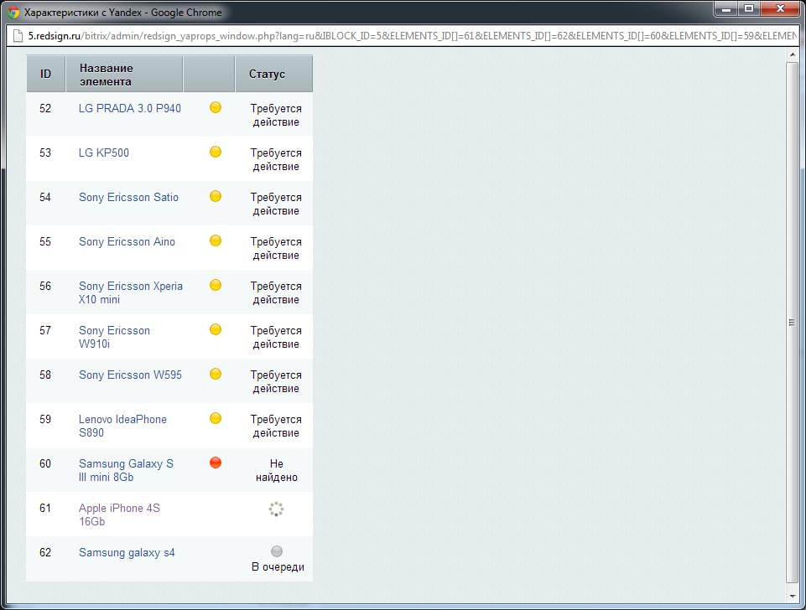Open the LG PRADA 3.0 P940 link
The width and height of the screenshot is (806, 610).
click(x=129, y=108)
